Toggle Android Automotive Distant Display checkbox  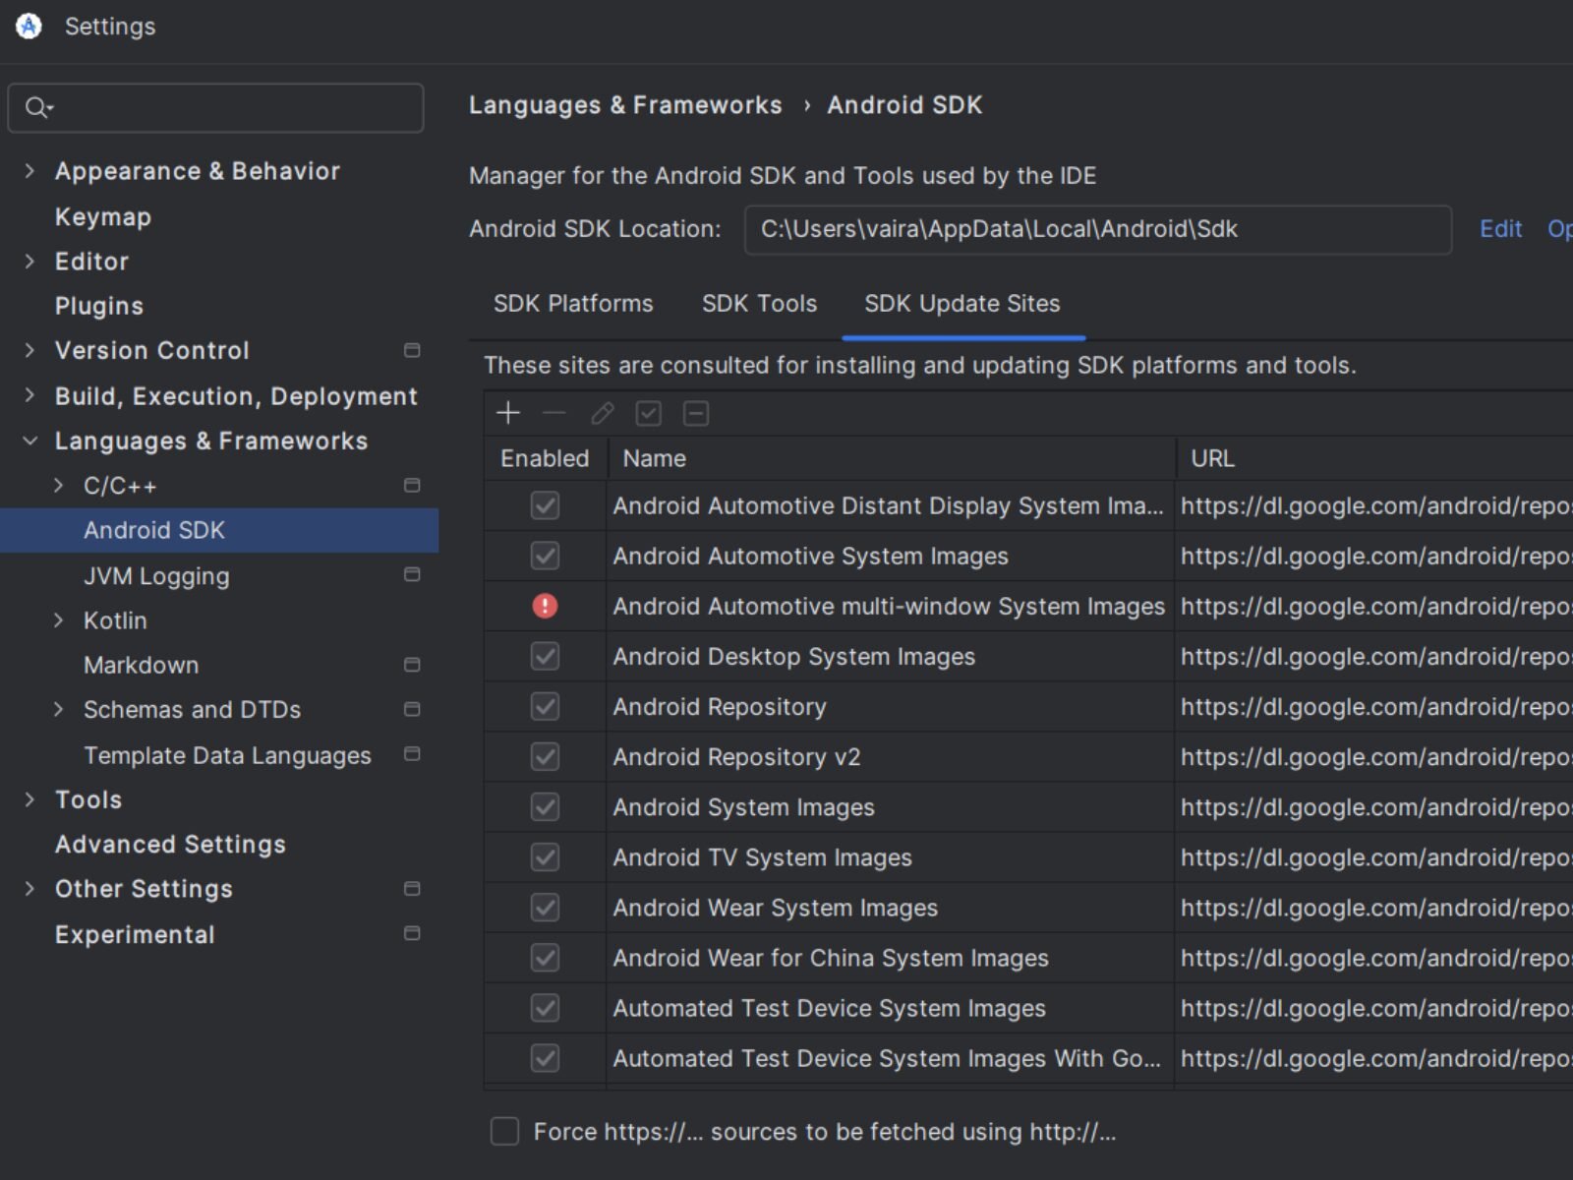(x=545, y=505)
